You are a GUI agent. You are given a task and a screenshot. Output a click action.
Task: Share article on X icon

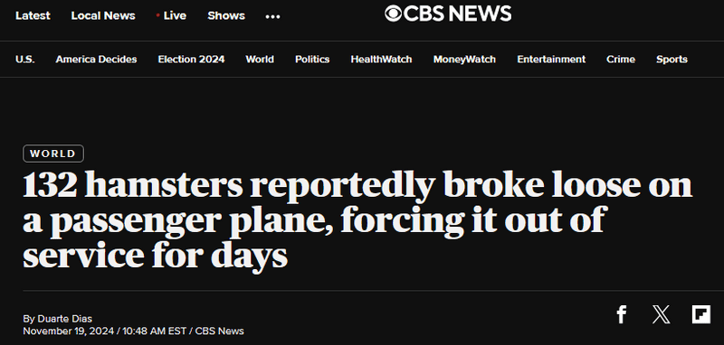pos(662,314)
